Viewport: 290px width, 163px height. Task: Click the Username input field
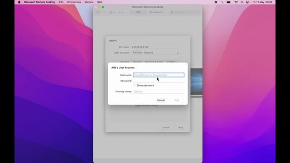[x=159, y=75]
